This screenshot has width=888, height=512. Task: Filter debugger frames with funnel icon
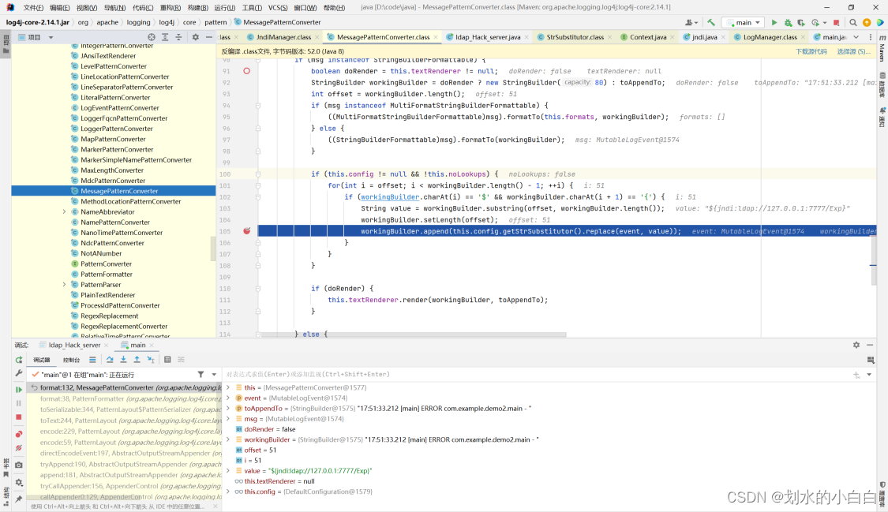(x=200, y=375)
